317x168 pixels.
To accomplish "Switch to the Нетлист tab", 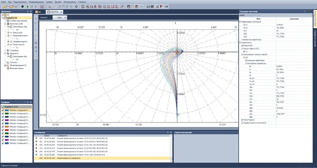I will [44, 18].
